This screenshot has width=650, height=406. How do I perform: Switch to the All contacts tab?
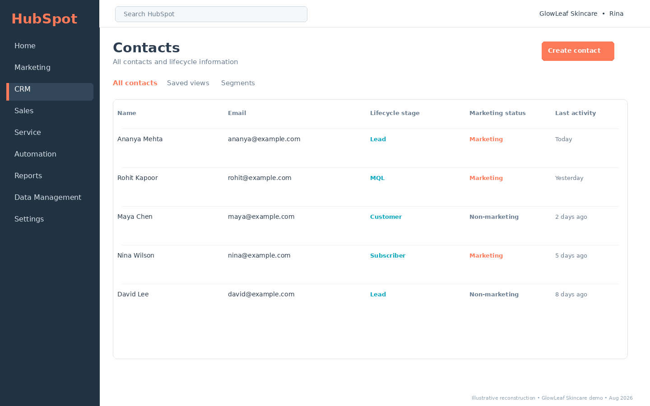tap(135, 83)
